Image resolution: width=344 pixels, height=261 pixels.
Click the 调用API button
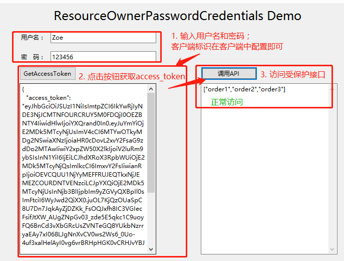tap(229, 73)
